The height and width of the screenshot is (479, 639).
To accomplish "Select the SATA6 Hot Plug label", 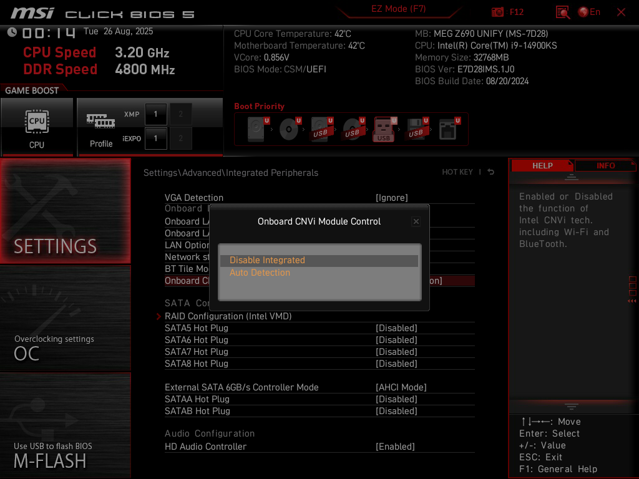I will tap(197, 340).
